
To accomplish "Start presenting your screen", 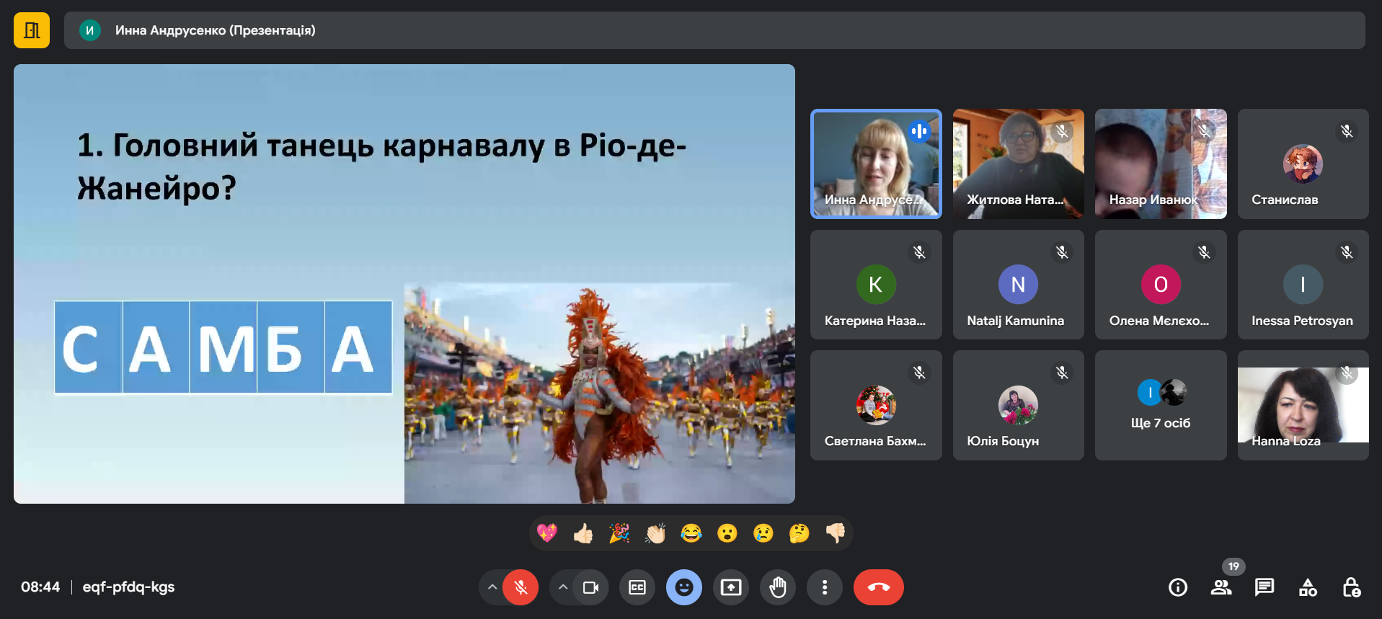I will [731, 587].
